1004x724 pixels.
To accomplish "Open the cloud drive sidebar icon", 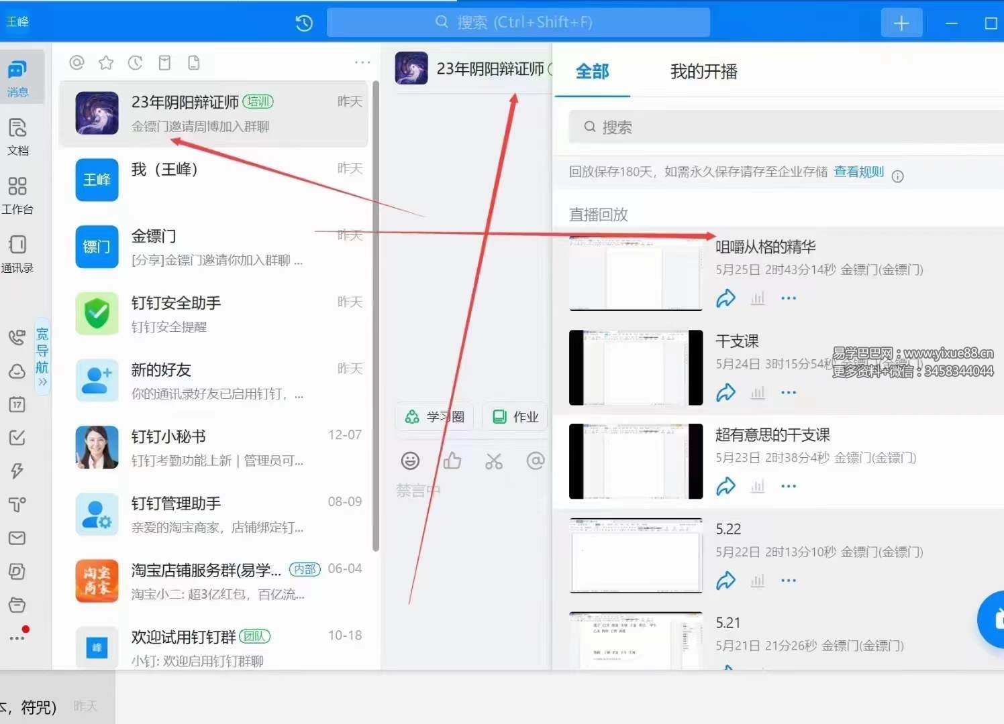I will click(x=17, y=371).
